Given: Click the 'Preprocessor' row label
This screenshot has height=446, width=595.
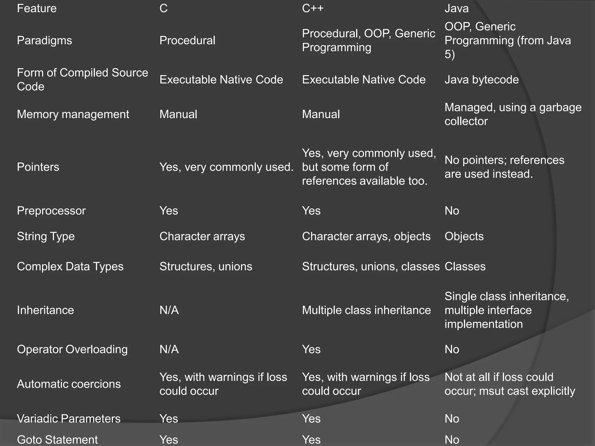Looking at the screenshot, I should [x=51, y=211].
